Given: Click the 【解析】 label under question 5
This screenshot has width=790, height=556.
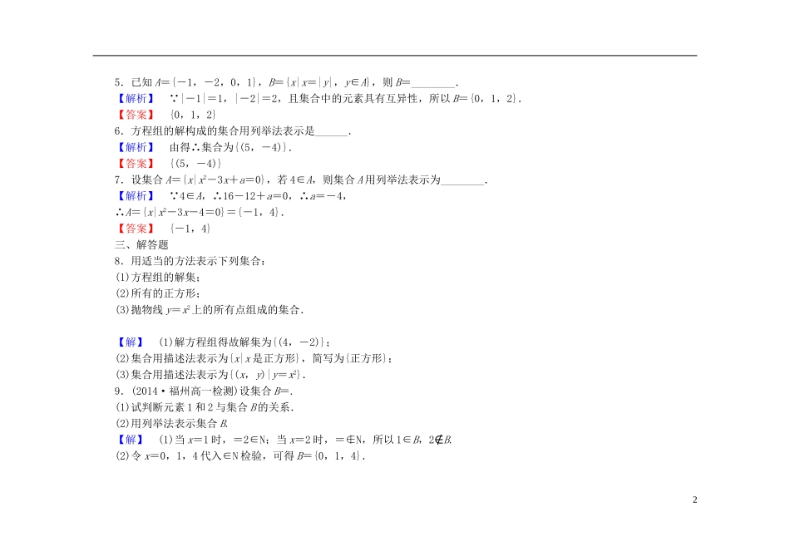Looking at the screenshot, I should pos(136,99).
